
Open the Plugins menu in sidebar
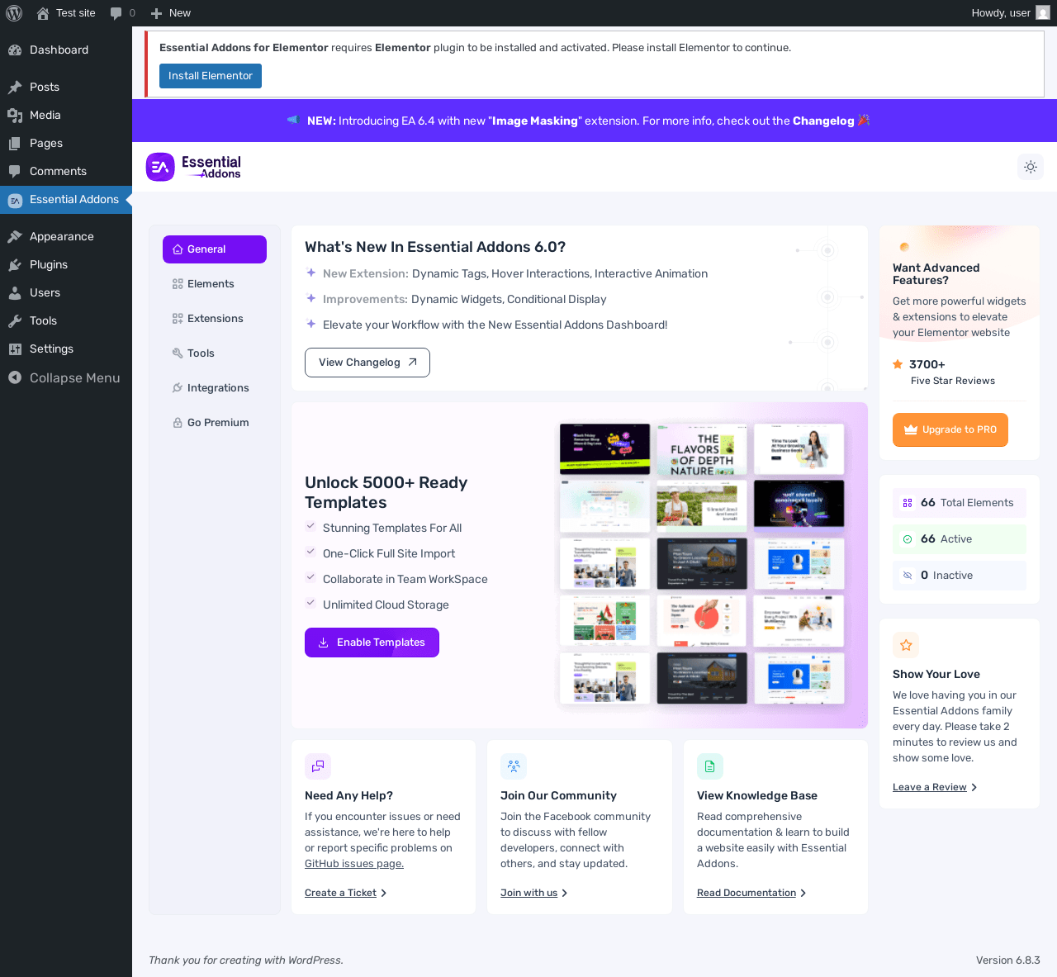pyautogui.click(x=66, y=264)
